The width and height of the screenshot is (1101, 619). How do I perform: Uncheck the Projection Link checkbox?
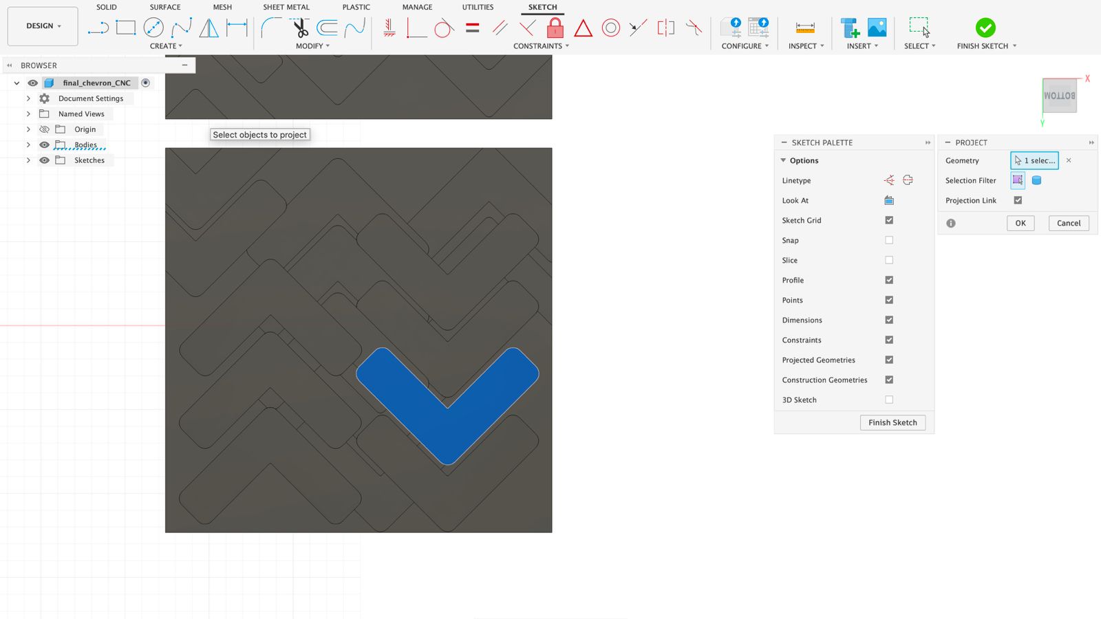click(x=1018, y=200)
